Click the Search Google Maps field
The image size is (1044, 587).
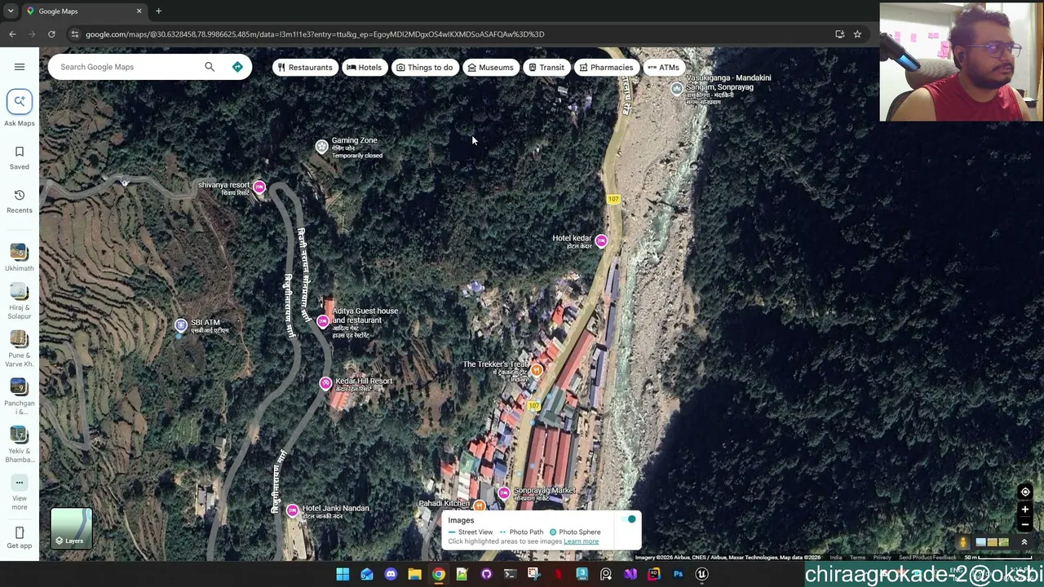(126, 67)
